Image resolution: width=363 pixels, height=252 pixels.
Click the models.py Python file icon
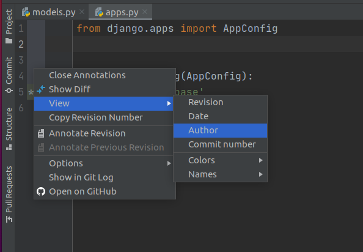[x=26, y=12]
